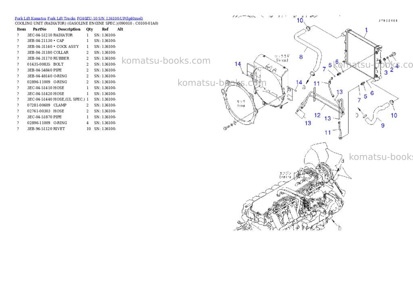
Task: Open the Fork Lift Komatsu link
Action: [30, 18]
